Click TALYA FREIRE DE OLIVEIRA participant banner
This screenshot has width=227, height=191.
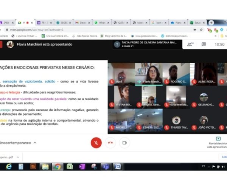(x=146, y=44)
